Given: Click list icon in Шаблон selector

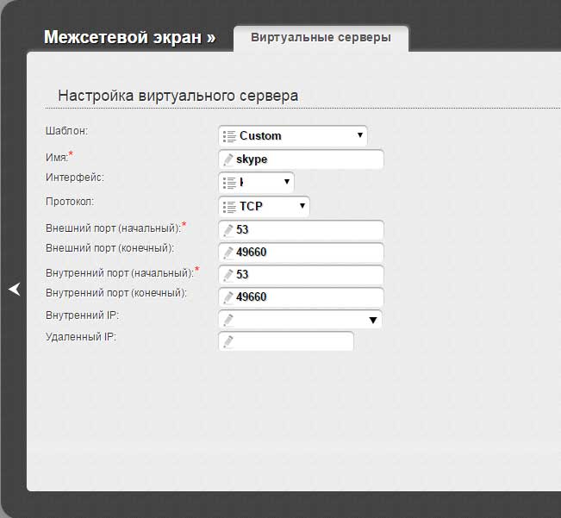Looking at the screenshot, I should point(228,136).
